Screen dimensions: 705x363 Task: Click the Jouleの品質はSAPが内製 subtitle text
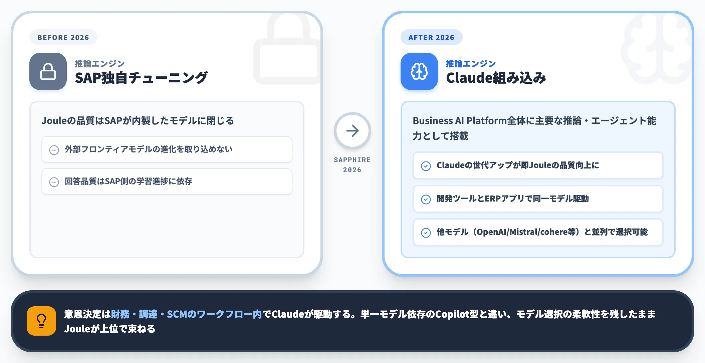138,120
